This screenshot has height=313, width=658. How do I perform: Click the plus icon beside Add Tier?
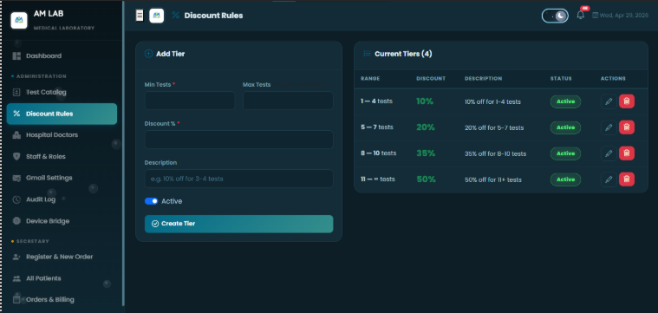tap(148, 54)
